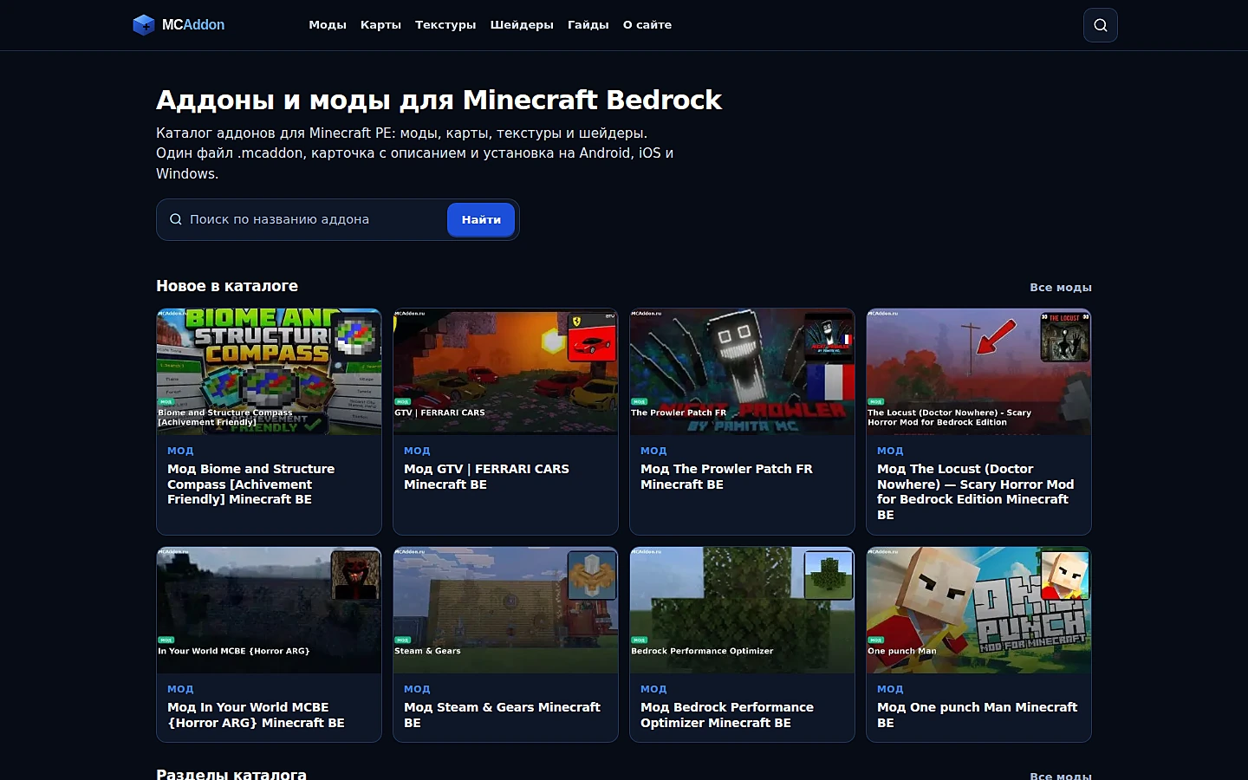Screen dimensions: 1248x780
Task: Open the Моды menu item
Action: click(328, 25)
